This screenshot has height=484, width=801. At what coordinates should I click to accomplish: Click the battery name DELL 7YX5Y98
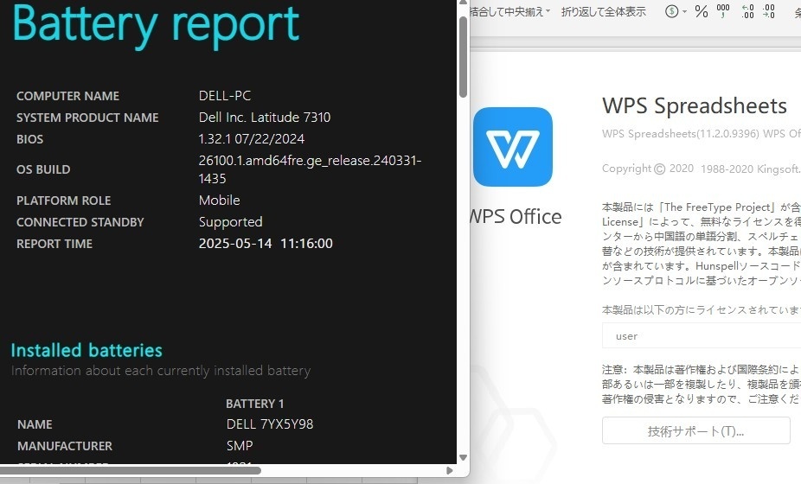tap(270, 424)
